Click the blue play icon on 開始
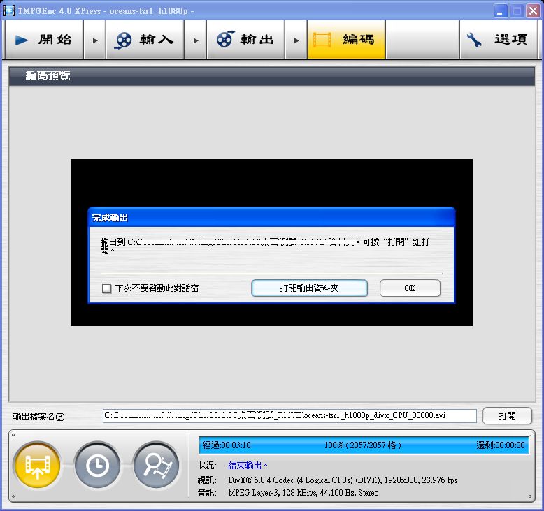Screen dimensions: 544x511 pos(22,40)
